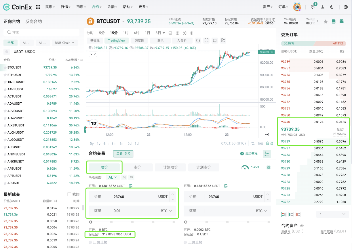
Task: Expand chart to fullscreen
Action: coord(206,40)
